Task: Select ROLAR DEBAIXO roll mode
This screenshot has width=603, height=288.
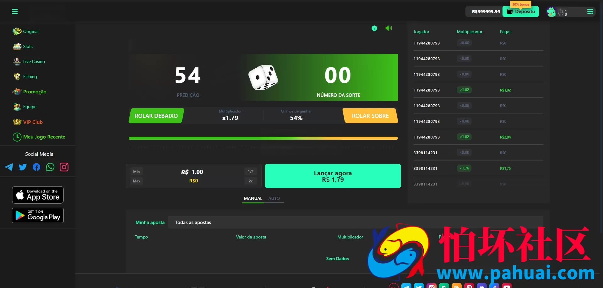Action: (x=156, y=116)
